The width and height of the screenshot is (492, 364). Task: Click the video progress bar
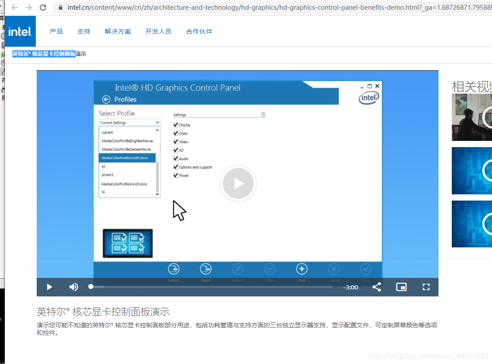(x=212, y=287)
